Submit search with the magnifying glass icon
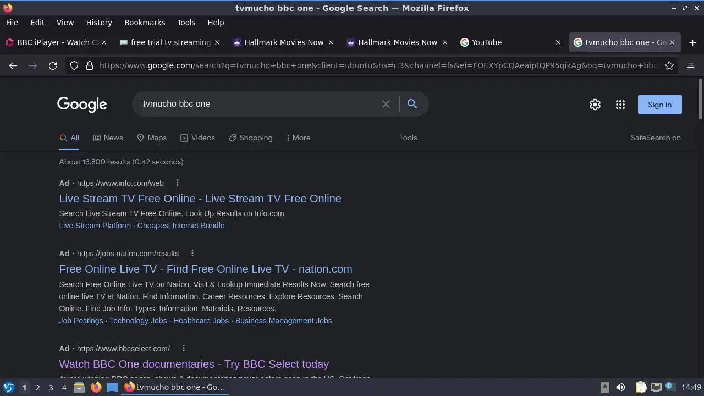 tap(412, 103)
